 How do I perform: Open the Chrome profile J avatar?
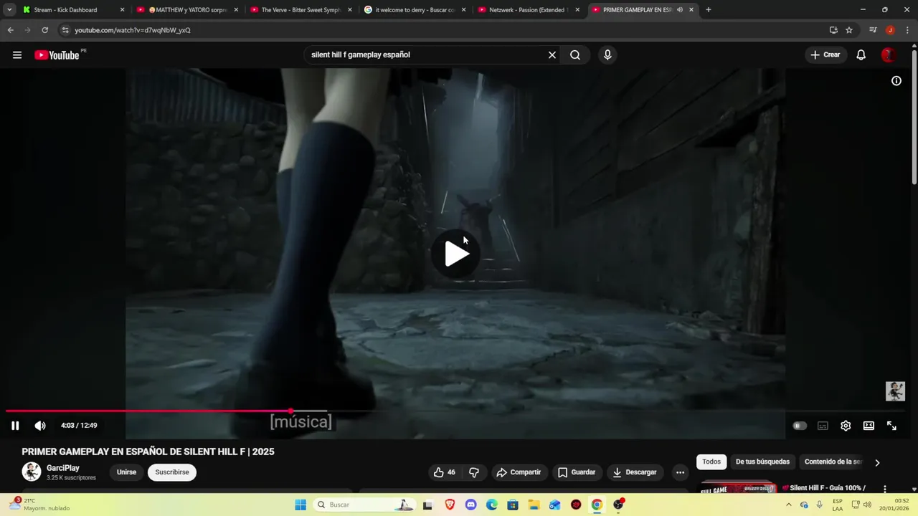pos(890,30)
